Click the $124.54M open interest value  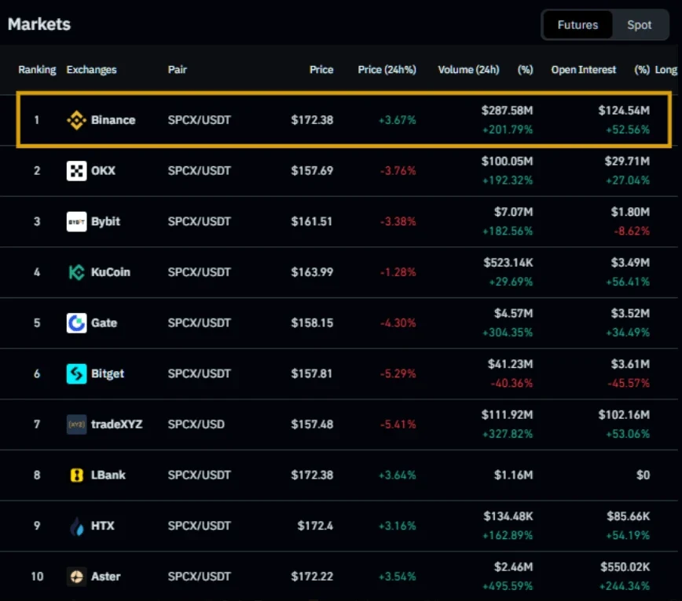[624, 111]
